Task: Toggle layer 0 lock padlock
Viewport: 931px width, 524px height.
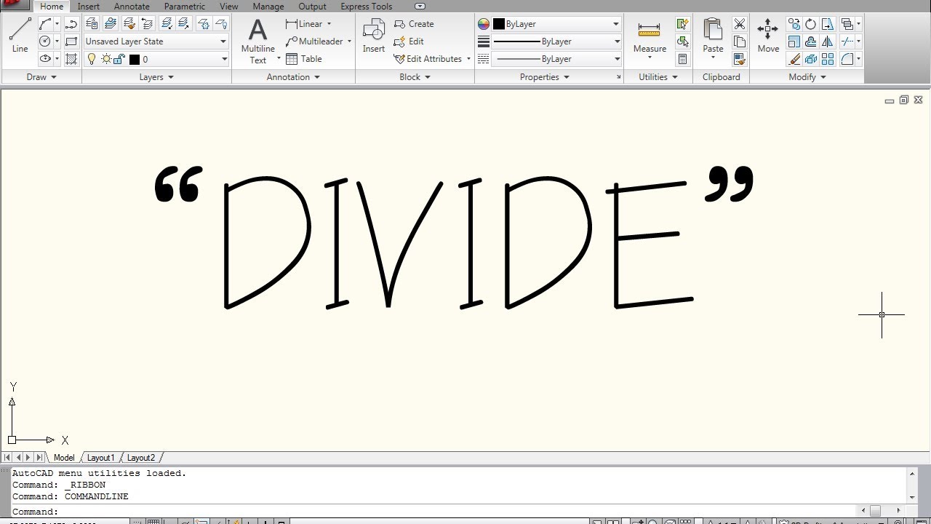Action: [x=119, y=59]
